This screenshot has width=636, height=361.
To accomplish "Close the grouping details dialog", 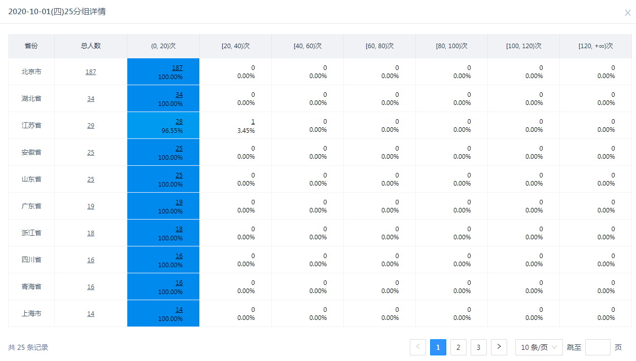I will point(627,13).
